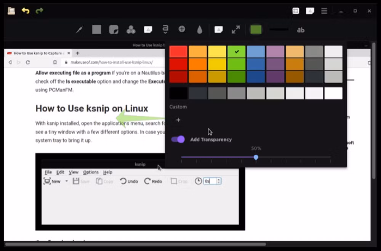This screenshot has width=381, height=251.
Task: Pick the bright red swatch in the top row
Action: click(x=178, y=51)
